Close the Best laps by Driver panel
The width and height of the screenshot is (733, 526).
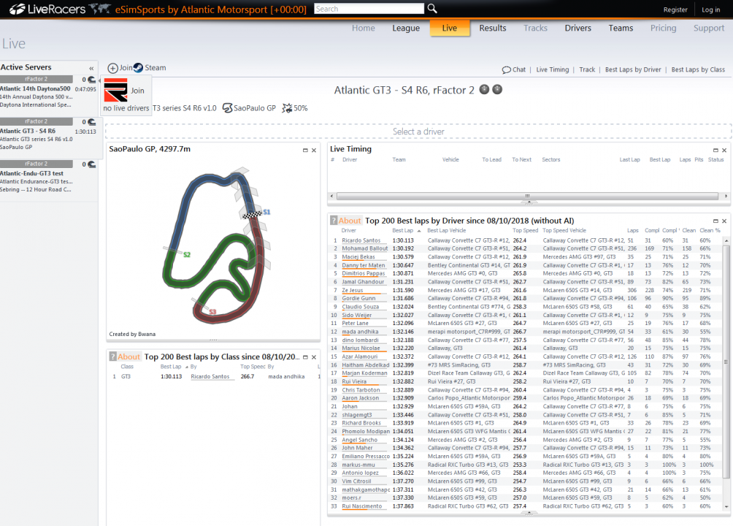724,221
